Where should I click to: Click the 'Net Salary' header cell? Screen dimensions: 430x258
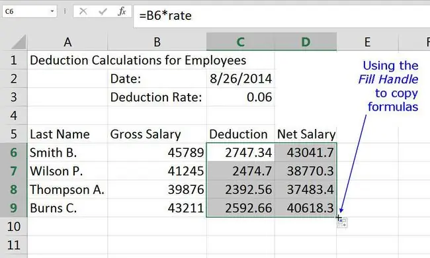coord(306,134)
